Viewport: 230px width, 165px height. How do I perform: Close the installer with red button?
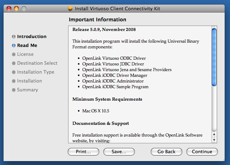(x=9, y=9)
